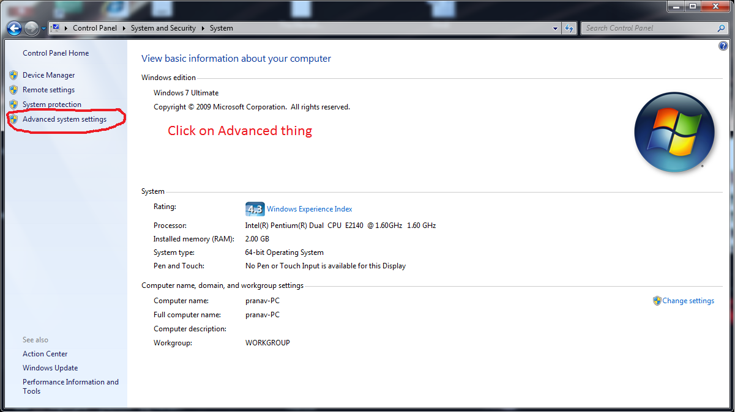The image size is (735, 412).
Task: Click shield icon beside System protection
Action: [x=13, y=105]
